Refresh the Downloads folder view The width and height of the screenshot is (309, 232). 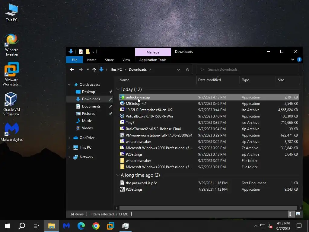pos(188,69)
